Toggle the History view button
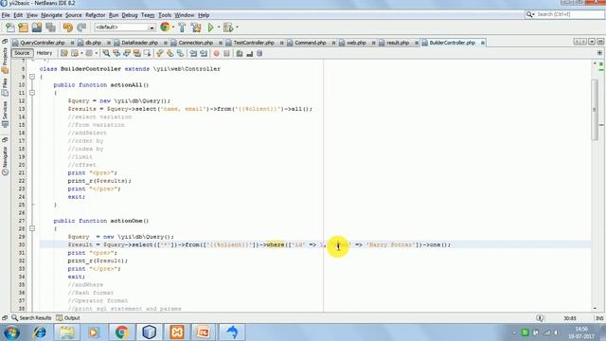 click(45, 53)
